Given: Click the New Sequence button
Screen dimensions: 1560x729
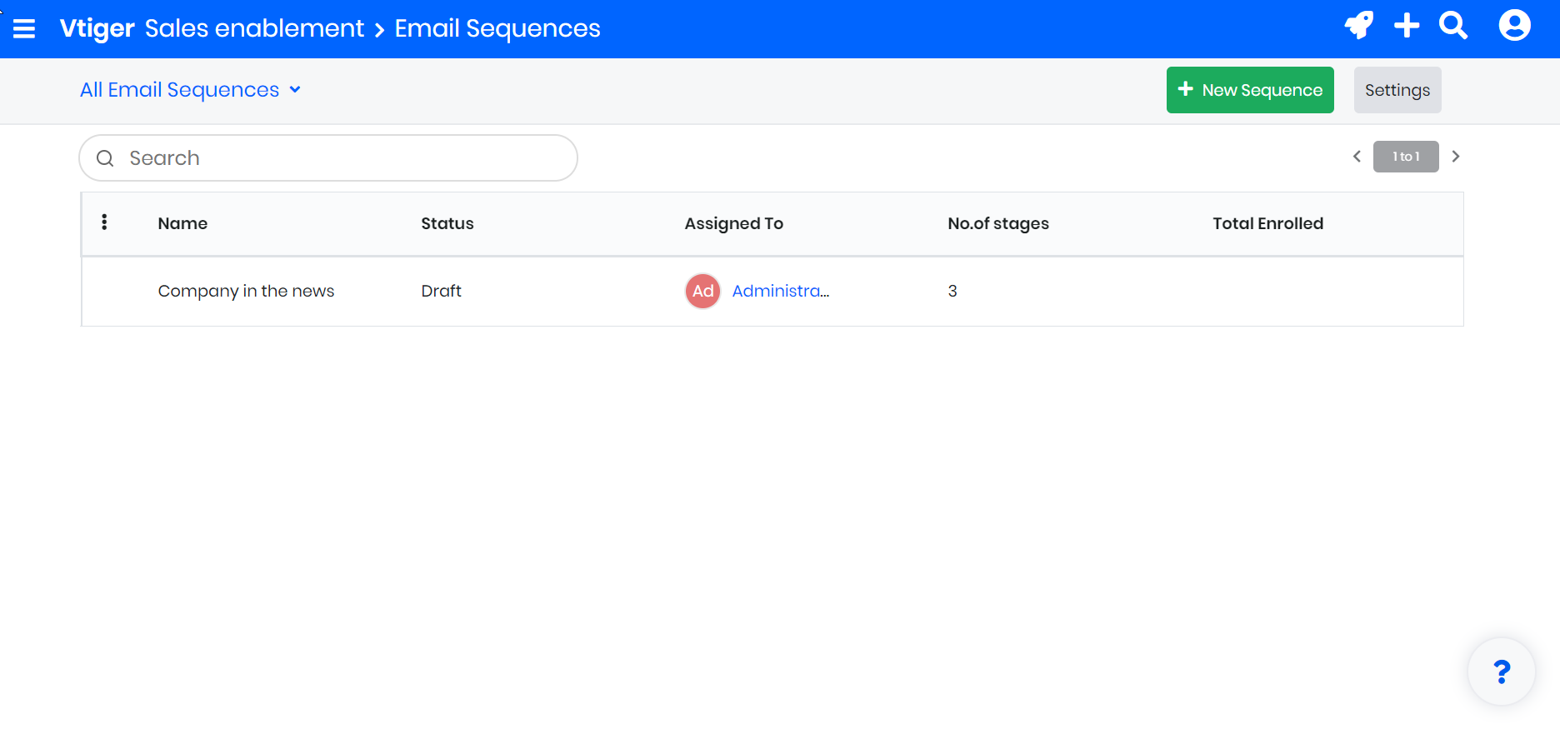Looking at the screenshot, I should pyautogui.click(x=1250, y=90).
